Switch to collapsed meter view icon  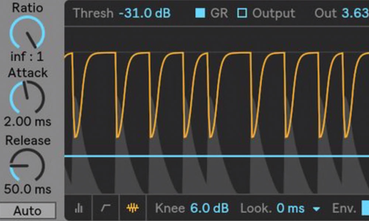pos(79,208)
